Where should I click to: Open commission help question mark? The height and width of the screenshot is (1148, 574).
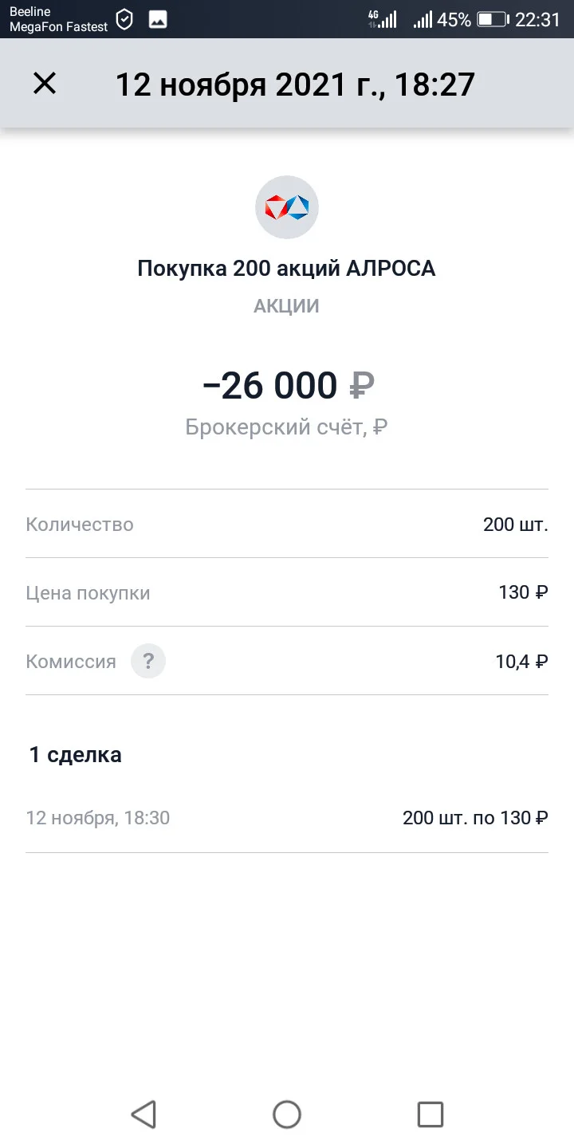point(148,661)
